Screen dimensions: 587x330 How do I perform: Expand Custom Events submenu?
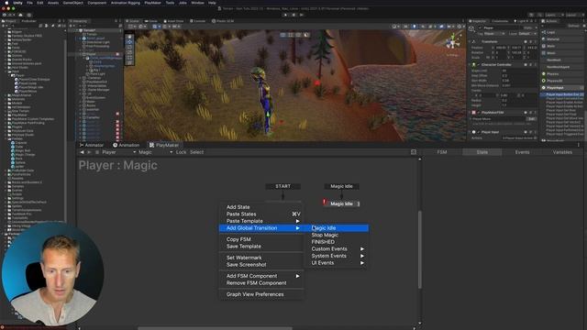tap(338, 248)
